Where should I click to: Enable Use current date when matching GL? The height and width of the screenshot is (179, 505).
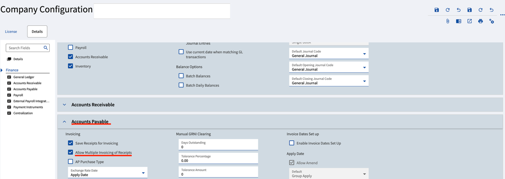(181, 52)
